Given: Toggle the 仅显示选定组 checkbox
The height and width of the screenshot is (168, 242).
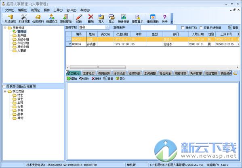Looking at the screenshot, I should pos(201,28).
